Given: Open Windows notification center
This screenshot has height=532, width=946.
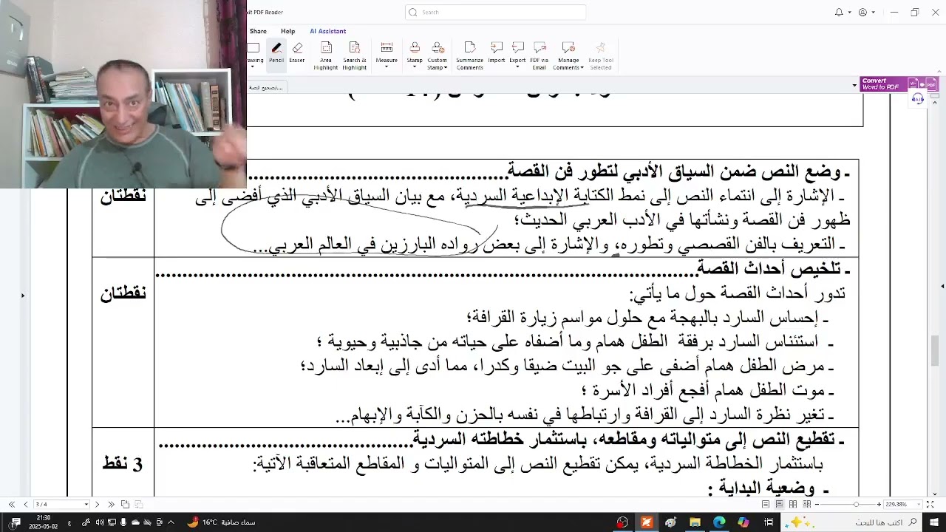Looking at the screenshot, I should [x=16, y=522].
